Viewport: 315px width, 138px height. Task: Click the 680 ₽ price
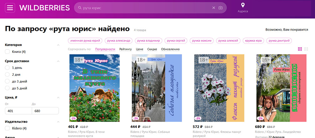pos(260,127)
